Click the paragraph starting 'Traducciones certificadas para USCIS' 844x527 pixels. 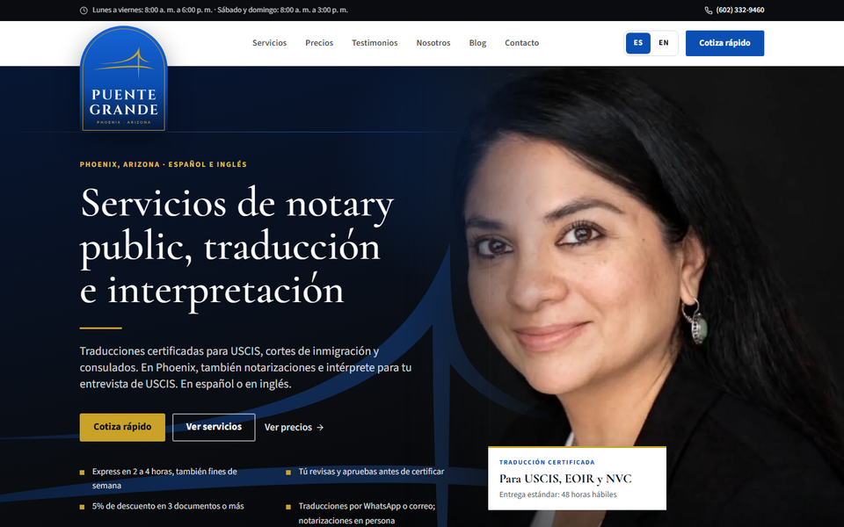click(x=245, y=368)
